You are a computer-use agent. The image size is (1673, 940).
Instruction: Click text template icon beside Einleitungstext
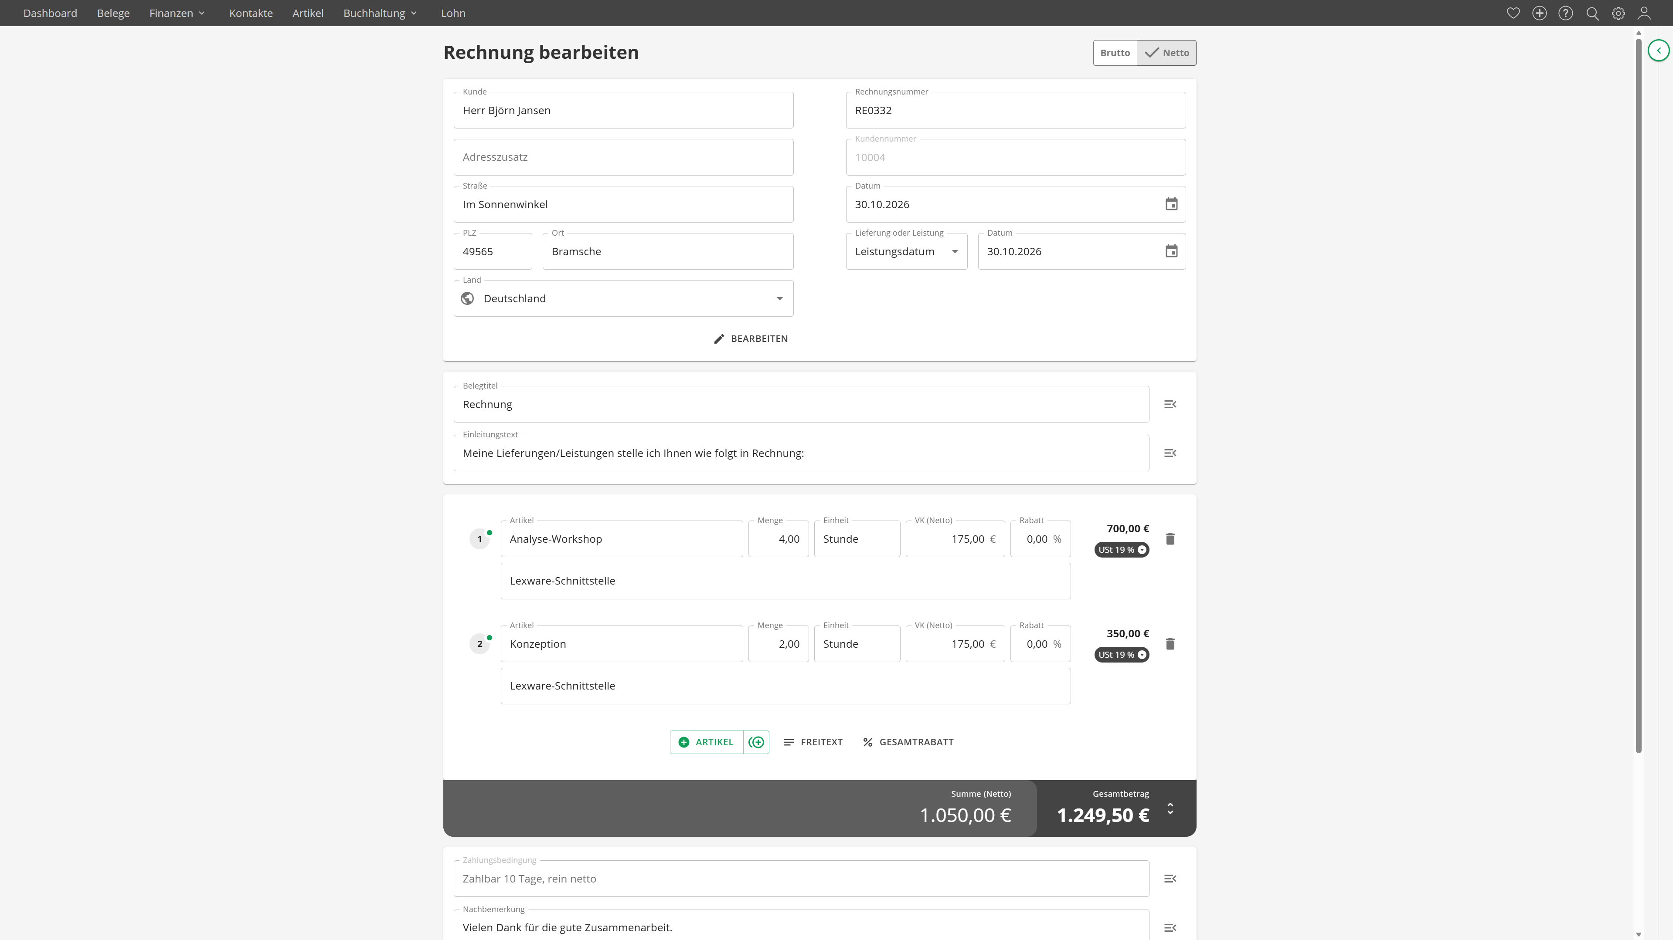pyautogui.click(x=1170, y=453)
